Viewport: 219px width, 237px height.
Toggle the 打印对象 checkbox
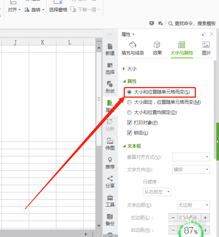129,123
